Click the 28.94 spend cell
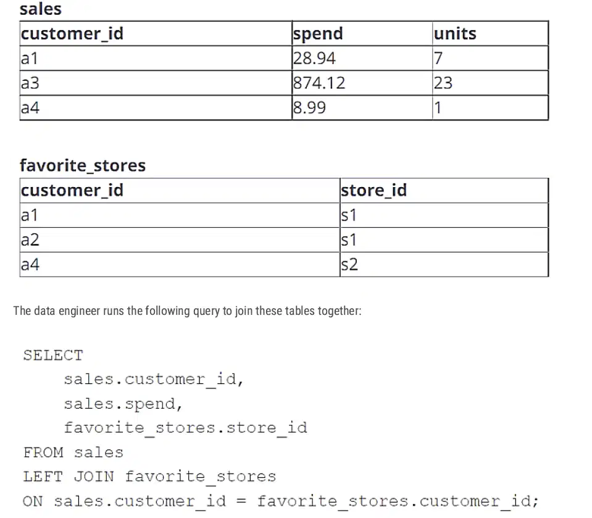592x518 pixels. click(362, 59)
